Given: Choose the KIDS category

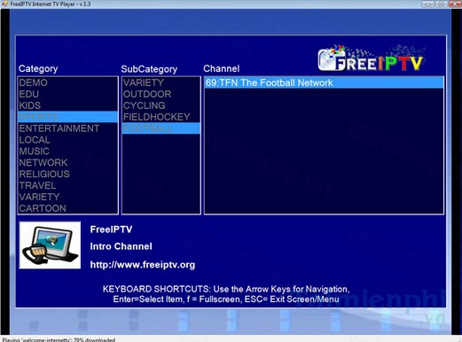Looking at the screenshot, I should click(x=67, y=105).
